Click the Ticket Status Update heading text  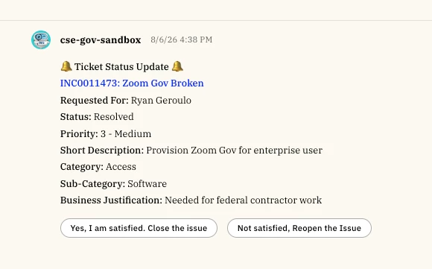click(121, 67)
